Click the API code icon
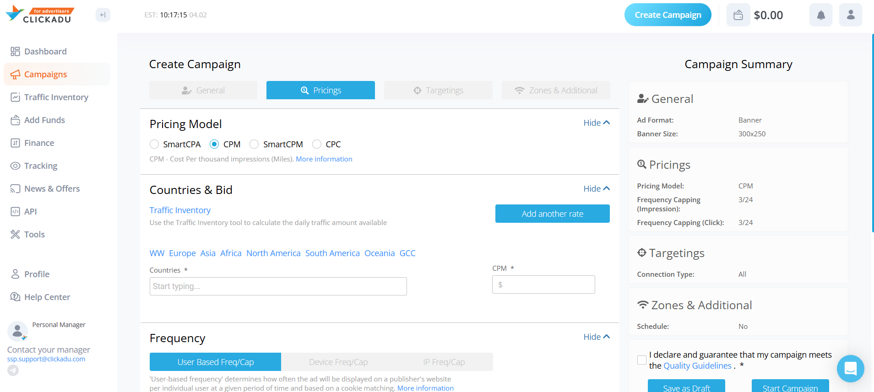 pyautogui.click(x=15, y=211)
